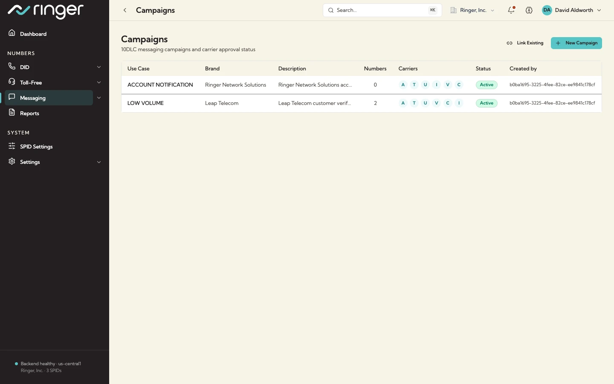This screenshot has height=384, width=614.
Task: Click the Leap Telecom brand cell
Action: (222, 103)
